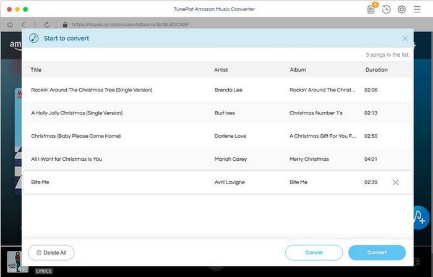Navigate back in the browser bar

24,25
